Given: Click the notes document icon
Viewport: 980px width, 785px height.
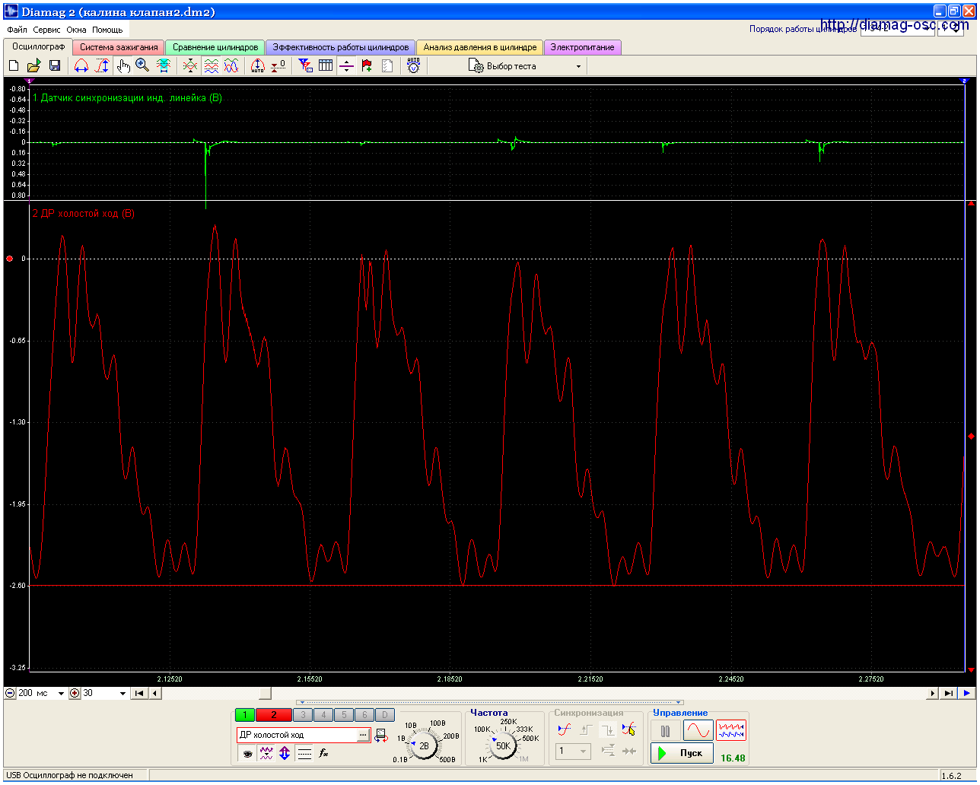Looking at the screenshot, I should [x=387, y=66].
